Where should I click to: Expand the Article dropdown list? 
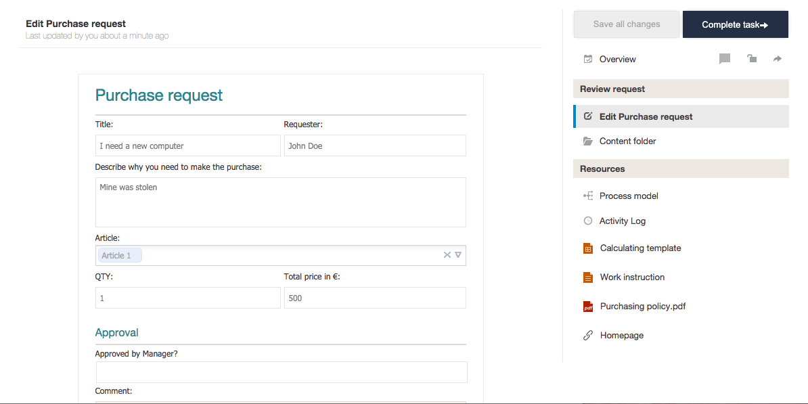458,255
